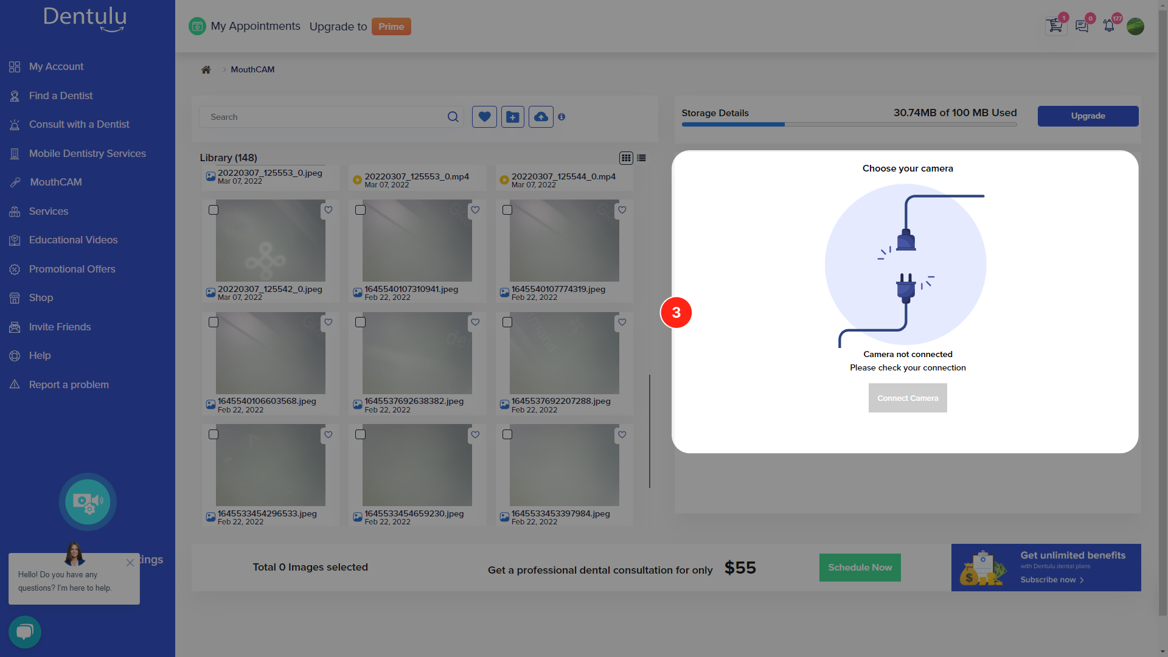
Task: Select checkbox for 1645537692207288.jpeg
Action: [x=507, y=322]
